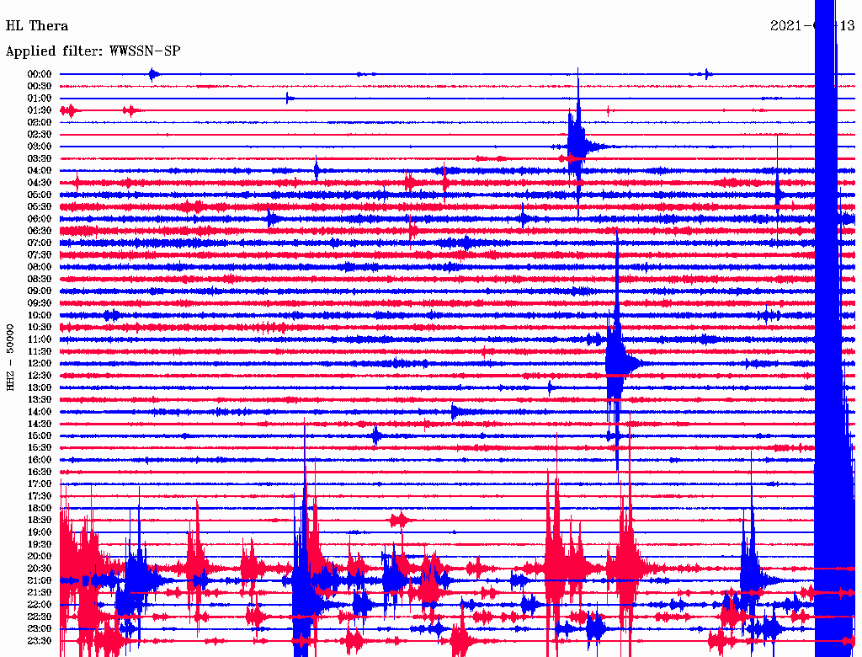Viewport: 862px width, 657px height.
Task: Pick the 20:30 time label
Action: (x=40, y=569)
